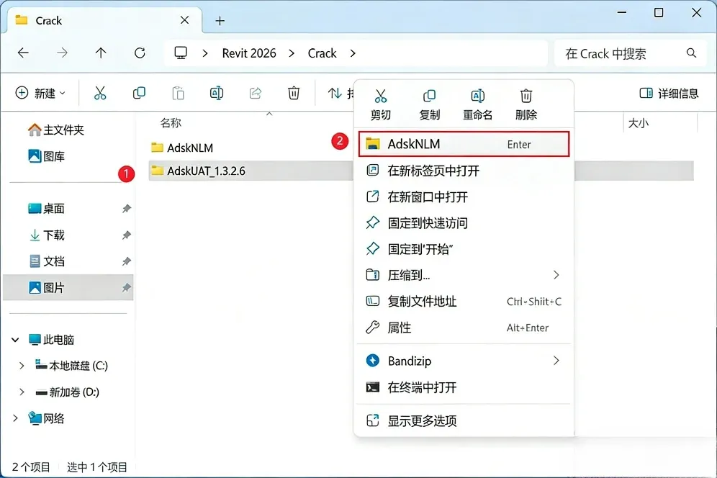Select 固定到"开始" menu entry

pyautogui.click(x=464, y=249)
